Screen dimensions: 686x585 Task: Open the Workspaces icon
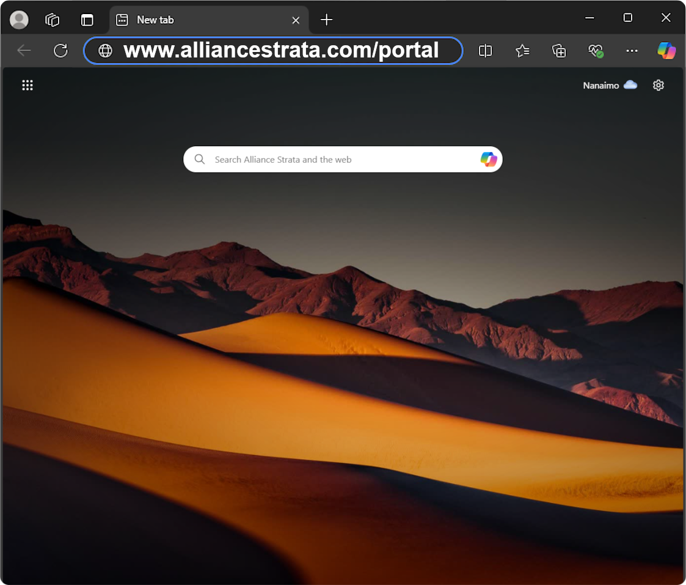click(53, 20)
